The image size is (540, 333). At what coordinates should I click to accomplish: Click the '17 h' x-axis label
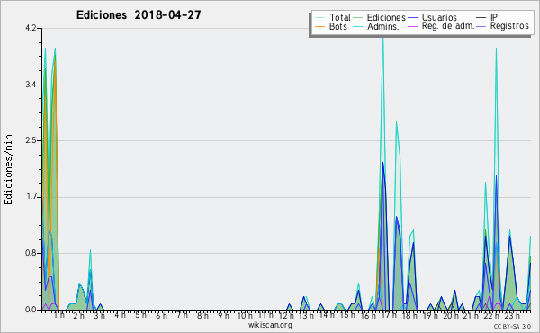tap(390, 315)
